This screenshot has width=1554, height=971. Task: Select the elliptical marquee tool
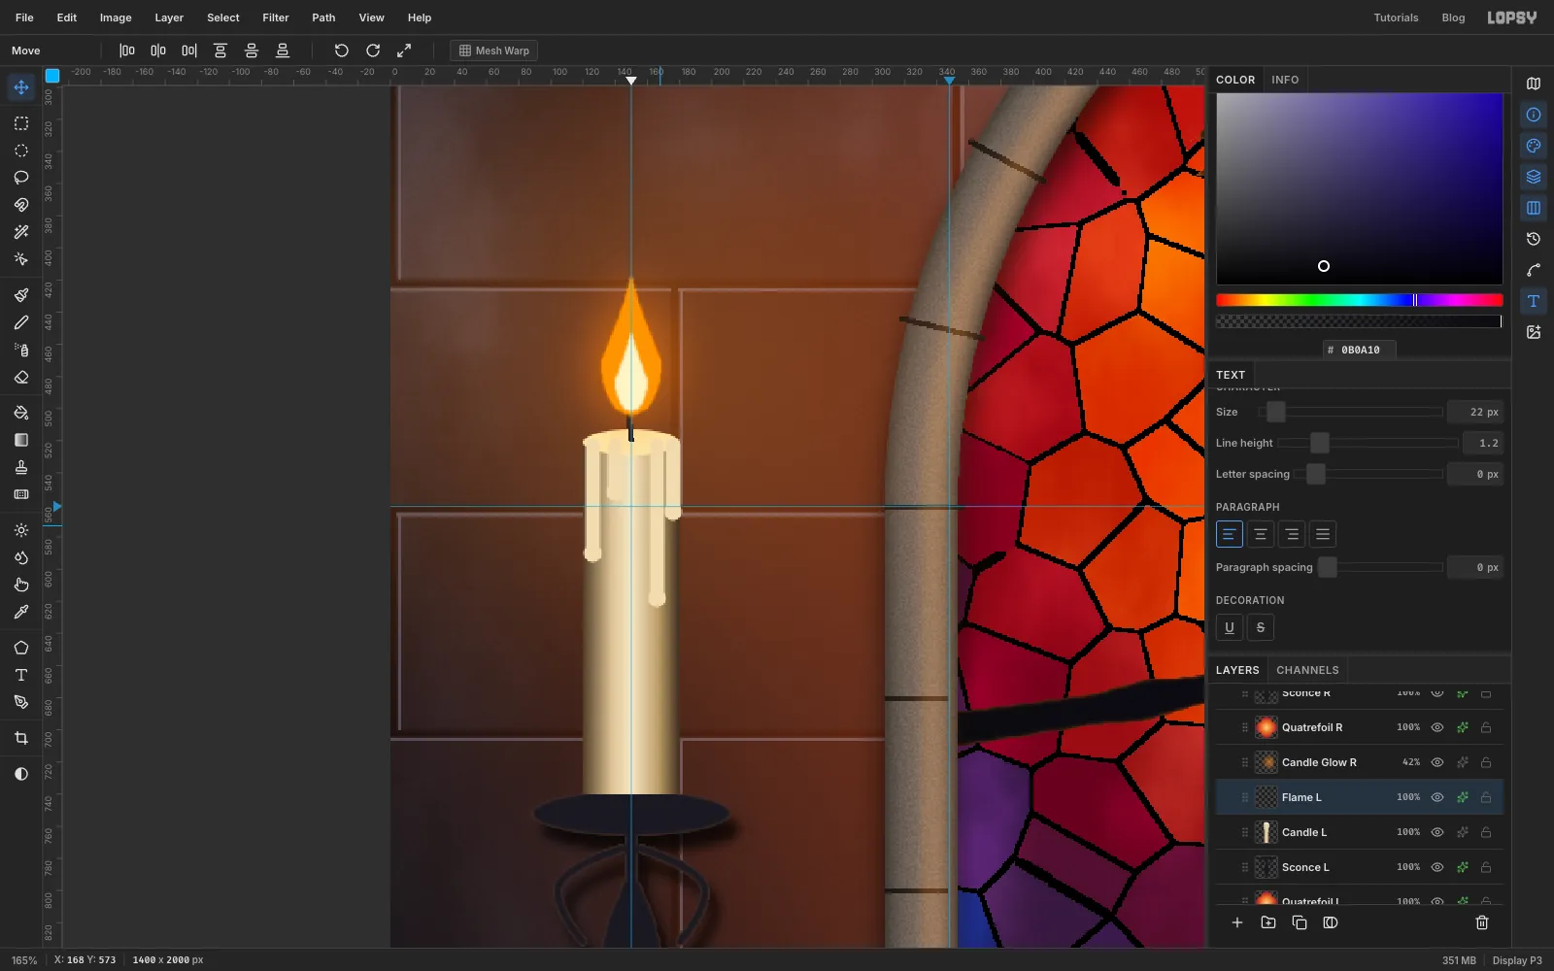point(21,151)
